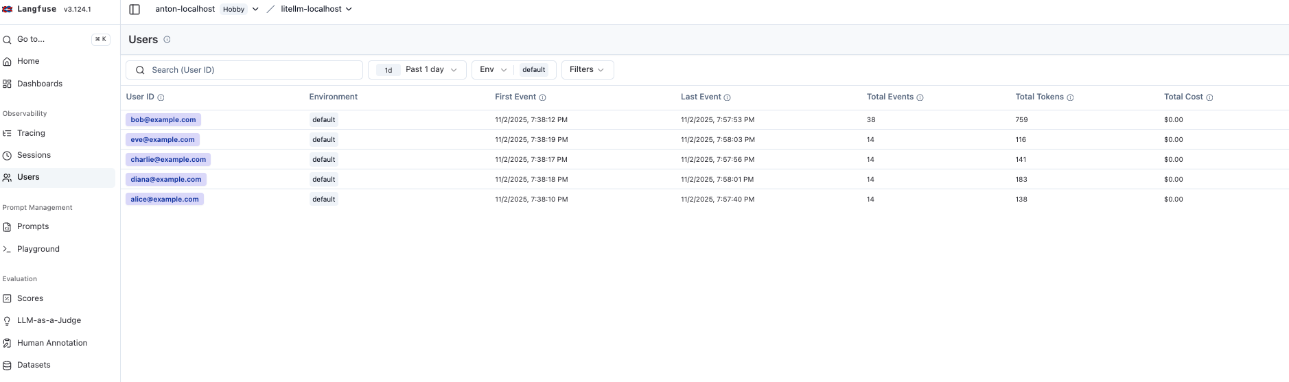The width and height of the screenshot is (1289, 382).
Task: Click the LLM-as-a-Judge lightbulb icon
Action: click(7, 321)
